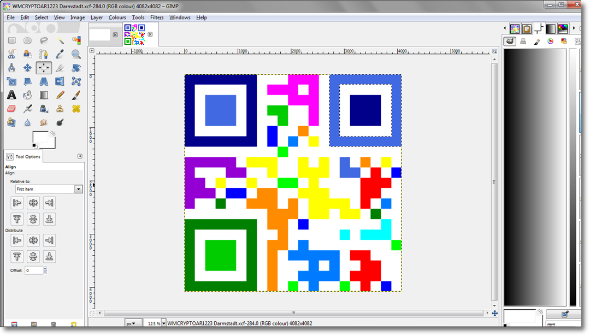Select the Colour Picker eyedropper tool
Image resolution: width=590 pixels, height=336 pixels.
[x=60, y=54]
